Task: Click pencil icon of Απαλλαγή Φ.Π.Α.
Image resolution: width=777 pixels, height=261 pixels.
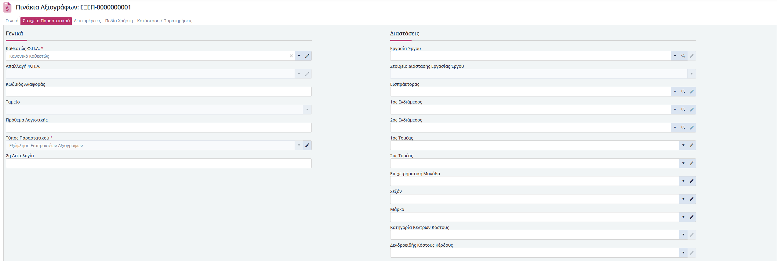Action: point(307,74)
